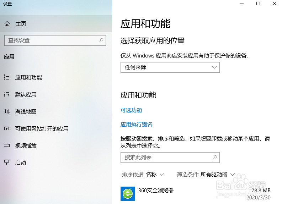Click the 应用和功能 list icon in sidebar
Image resolution: width=282 pixels, height=204 pixels.
point(6,77)
